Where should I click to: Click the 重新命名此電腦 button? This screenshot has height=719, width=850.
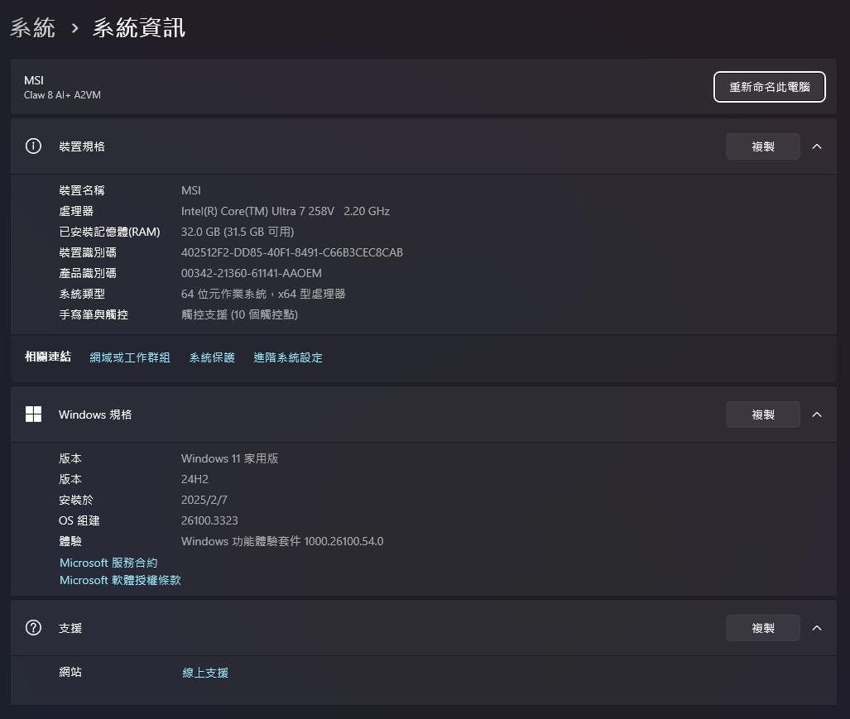pyautogui.click(x=769, y=87)
